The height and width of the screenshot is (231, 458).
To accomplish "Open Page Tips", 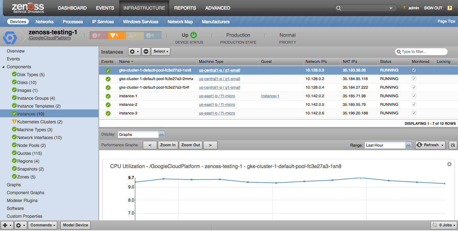I will (x=447, y=21).
